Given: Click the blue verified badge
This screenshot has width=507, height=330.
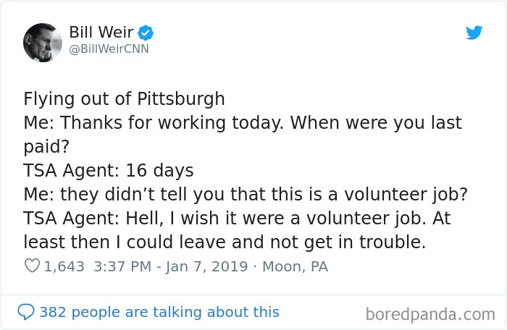Looking at the screenshot, I should coord(146,33).
